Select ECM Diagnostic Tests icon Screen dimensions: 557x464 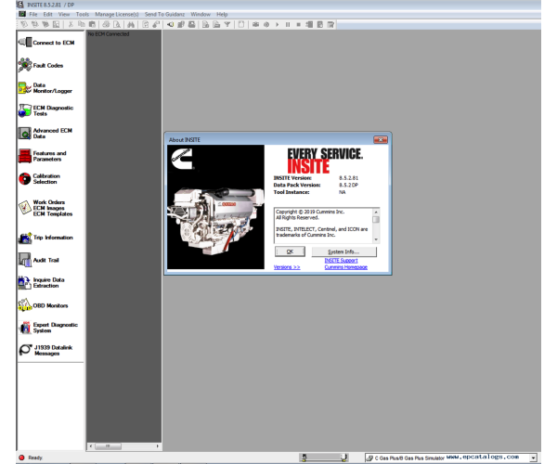tap(24, 110)
